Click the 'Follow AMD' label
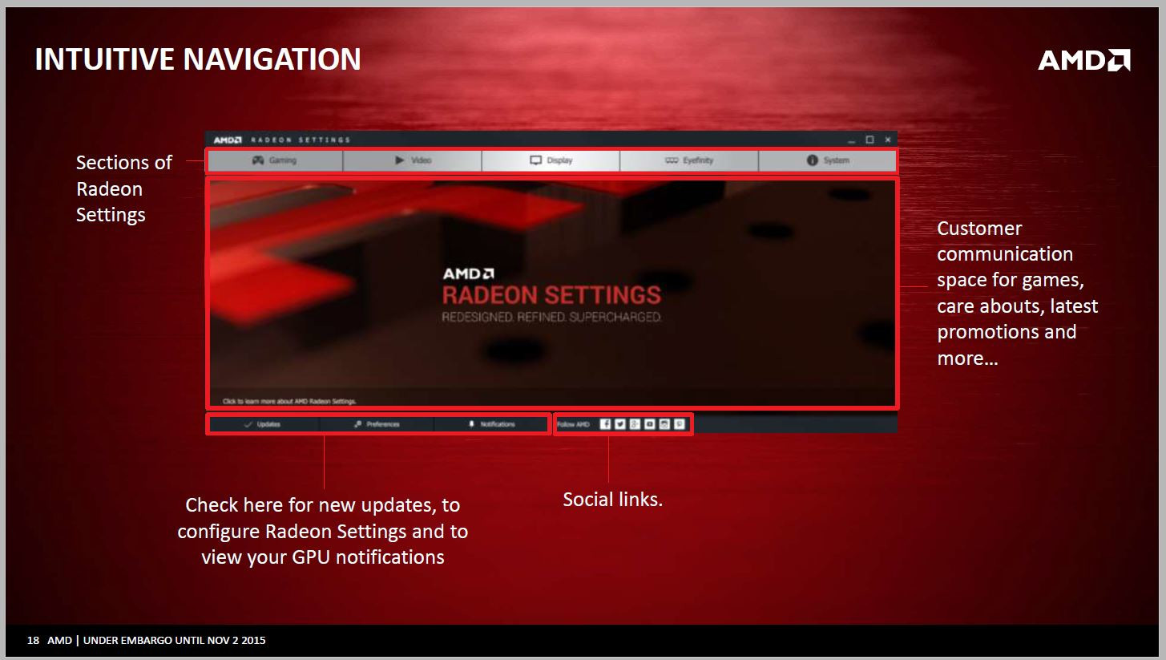Screen dimensions: 1166x660 point(573,424)
